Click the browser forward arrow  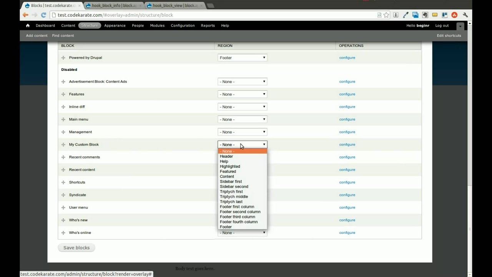35,15
